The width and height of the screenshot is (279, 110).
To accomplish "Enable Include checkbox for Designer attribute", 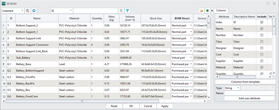I will [x=262, y=48].
